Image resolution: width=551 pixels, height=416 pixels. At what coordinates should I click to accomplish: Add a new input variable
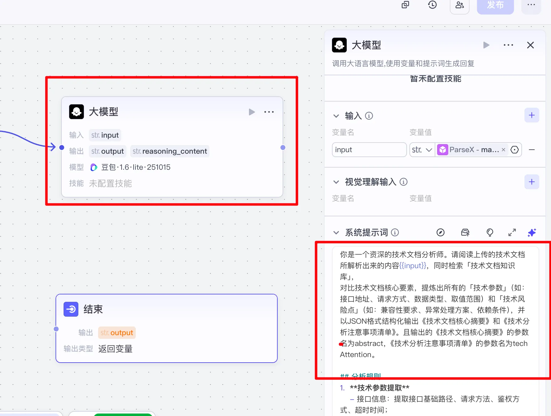pyautogui.click(x=532, y=115)
